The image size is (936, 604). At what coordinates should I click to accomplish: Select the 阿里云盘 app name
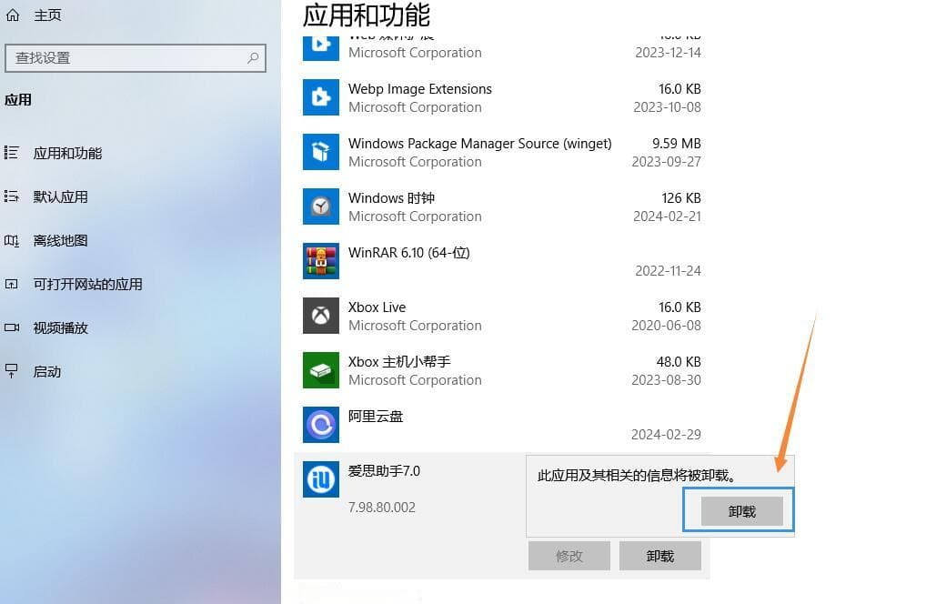(376, 417)
